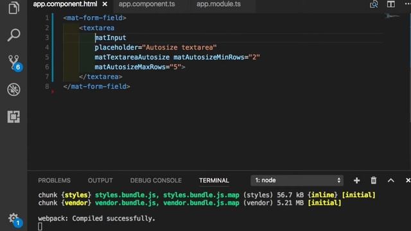Image resolution: width=411 pixels, height=231 pixels.
Task: Click the opening <textarea tag on line 2
Action: [x=96, y=28]
